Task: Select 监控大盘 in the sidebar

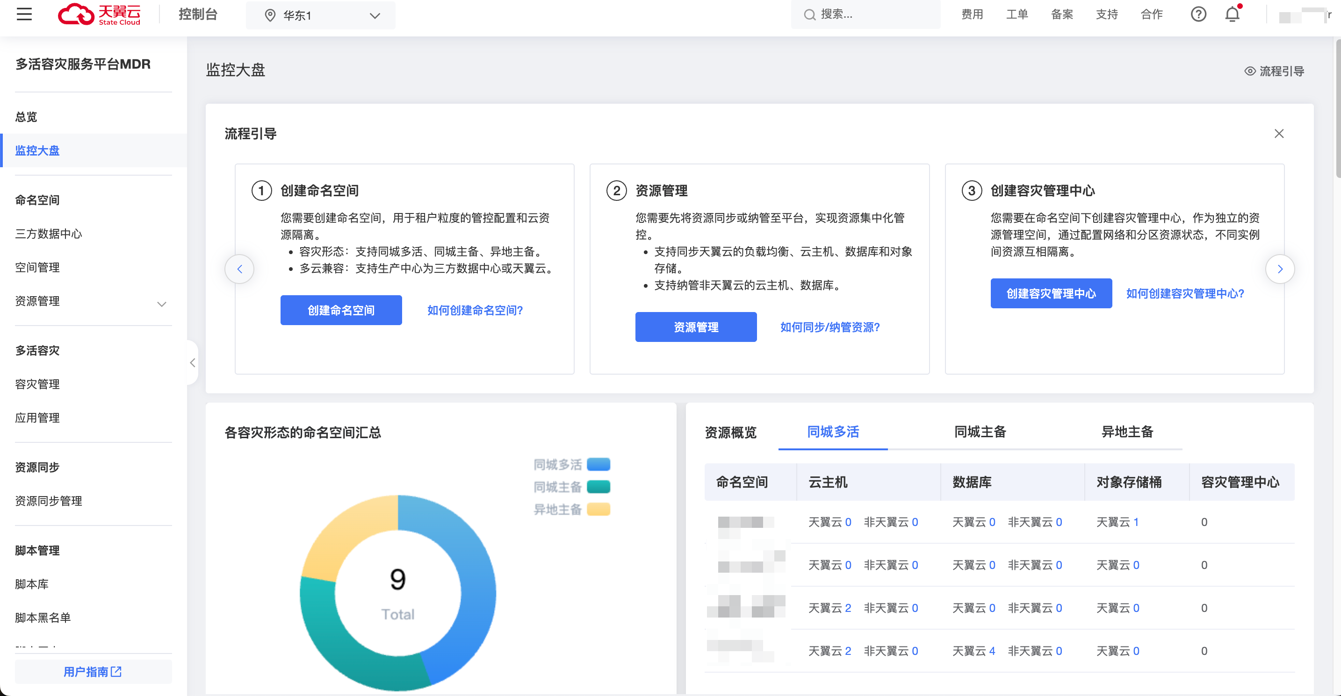Action: click(94, 150)
